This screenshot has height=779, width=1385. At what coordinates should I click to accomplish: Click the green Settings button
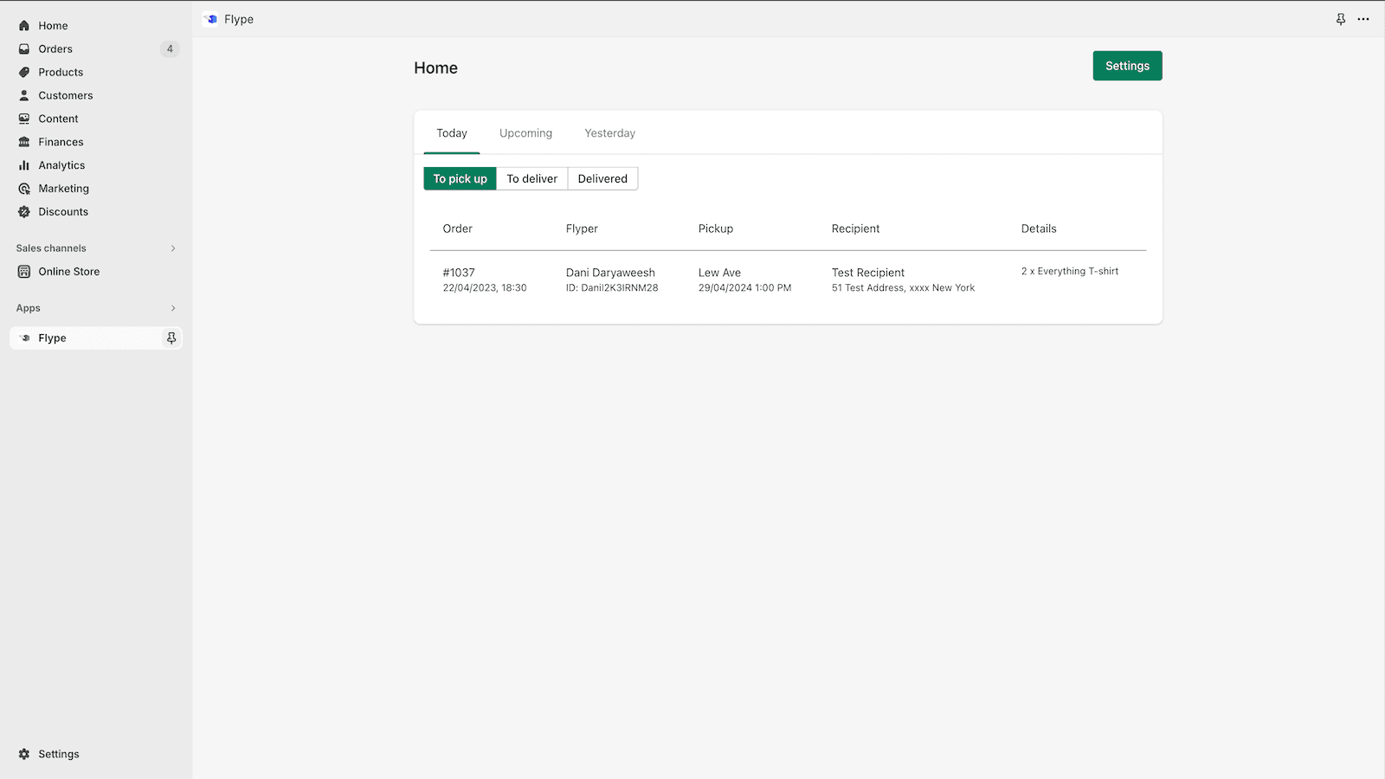point(1127,66)
